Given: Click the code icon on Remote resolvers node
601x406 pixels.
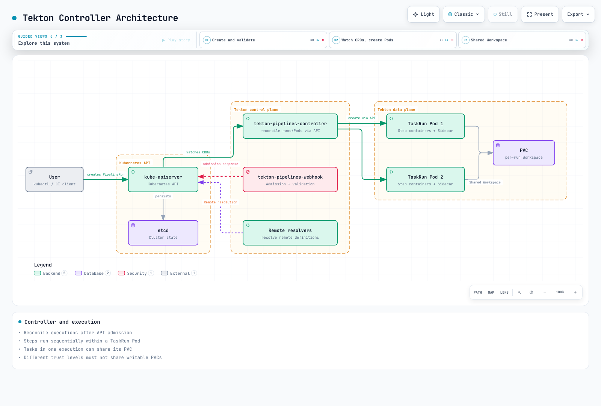Looking at the screenshot, I should point(248,225).
